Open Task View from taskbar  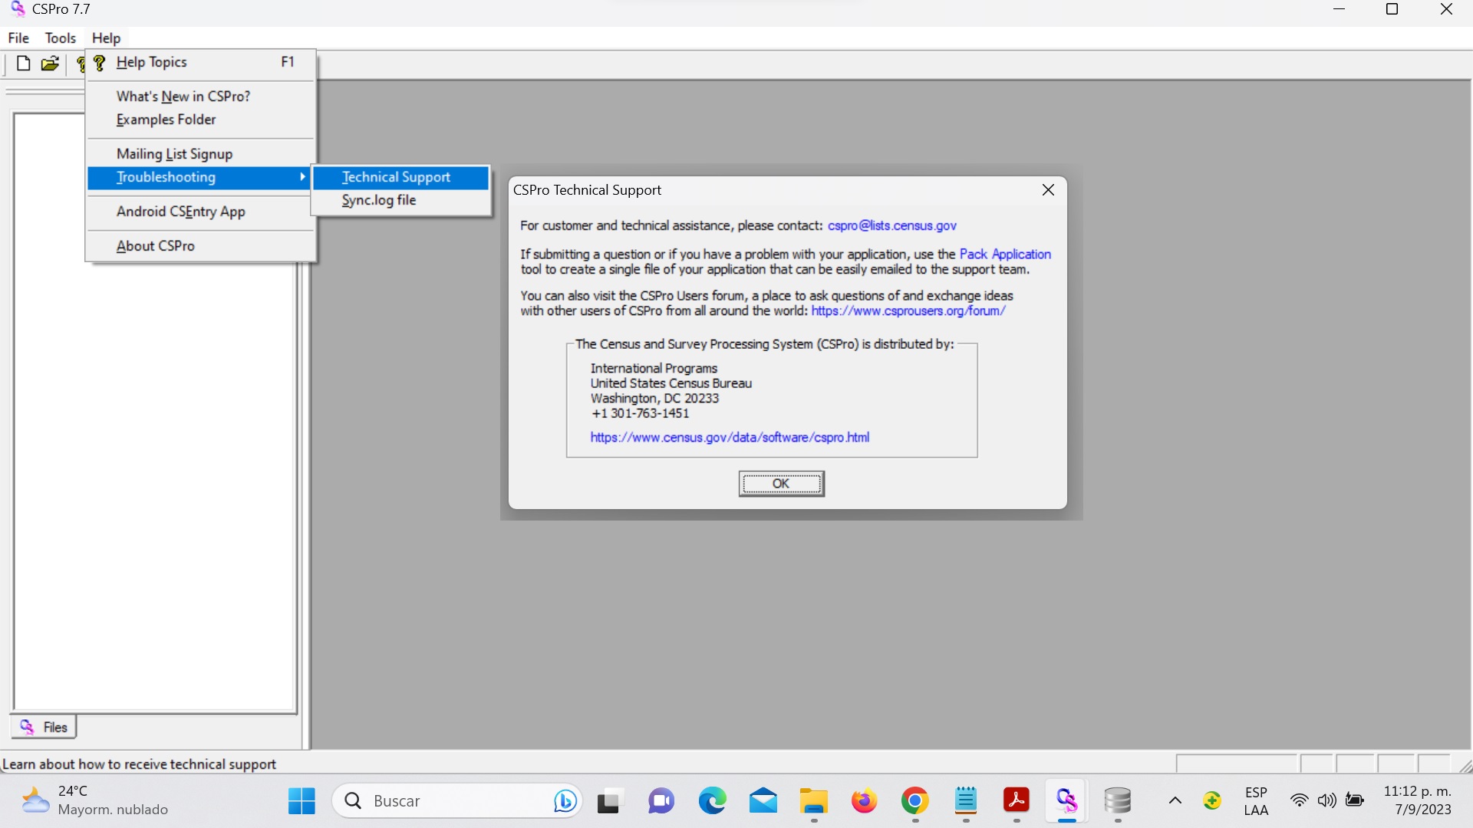609,801
